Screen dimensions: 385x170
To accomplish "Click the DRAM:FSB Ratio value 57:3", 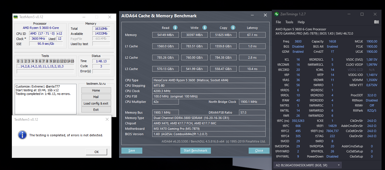I will [x=252, y=112].
